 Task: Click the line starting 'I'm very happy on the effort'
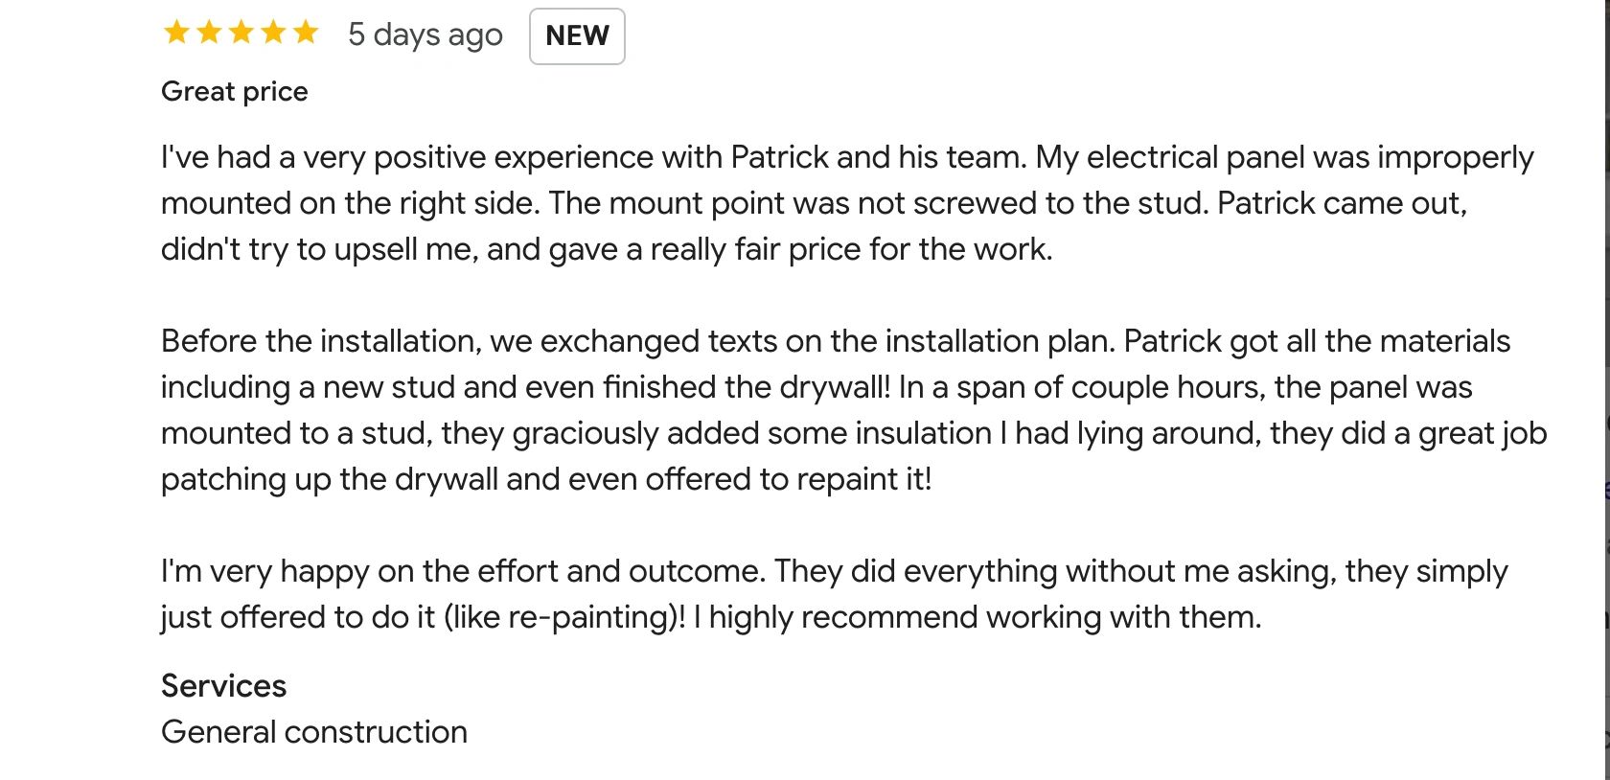(x=835, y=572)
